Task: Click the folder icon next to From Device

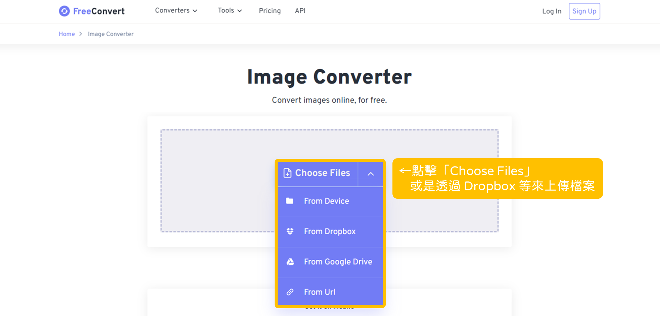Action: tap(290, 201)
